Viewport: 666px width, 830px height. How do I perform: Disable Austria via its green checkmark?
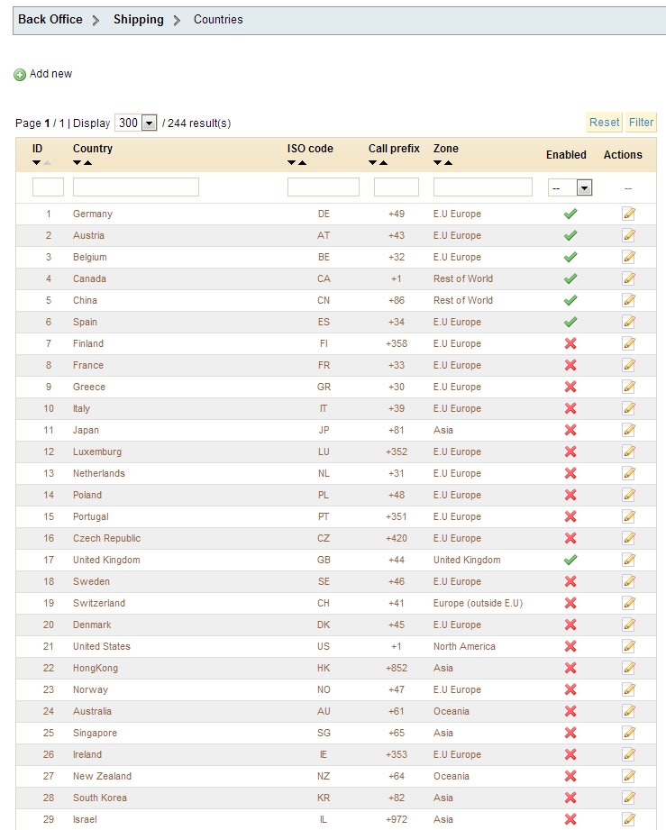(x=570, y=235)
